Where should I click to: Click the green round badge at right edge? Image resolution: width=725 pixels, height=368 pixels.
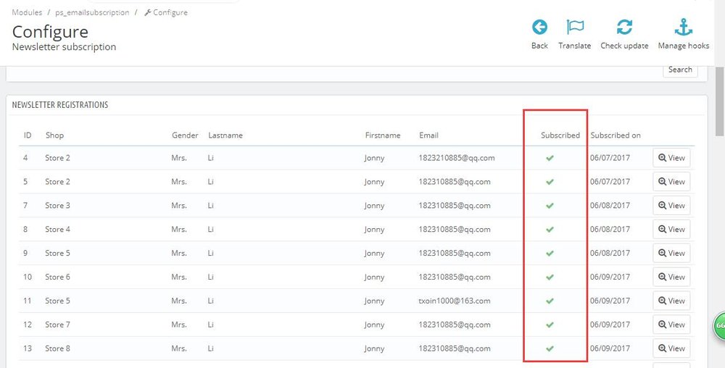[718, 325]
